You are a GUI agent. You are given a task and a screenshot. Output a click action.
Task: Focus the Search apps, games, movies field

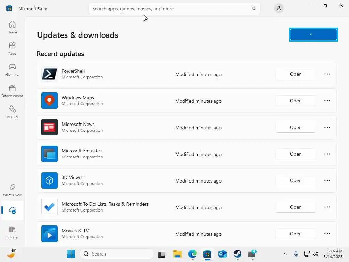(174, 9)
